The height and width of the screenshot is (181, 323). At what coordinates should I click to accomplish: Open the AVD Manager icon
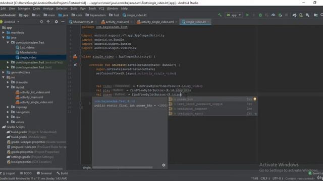tap(301, 15)
